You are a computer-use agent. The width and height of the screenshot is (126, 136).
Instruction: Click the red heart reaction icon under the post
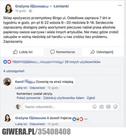(9, 62)
